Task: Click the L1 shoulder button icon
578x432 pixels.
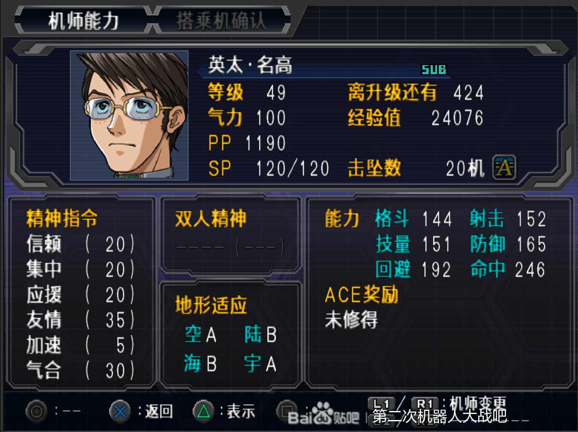Action: (x=381, y=404)
